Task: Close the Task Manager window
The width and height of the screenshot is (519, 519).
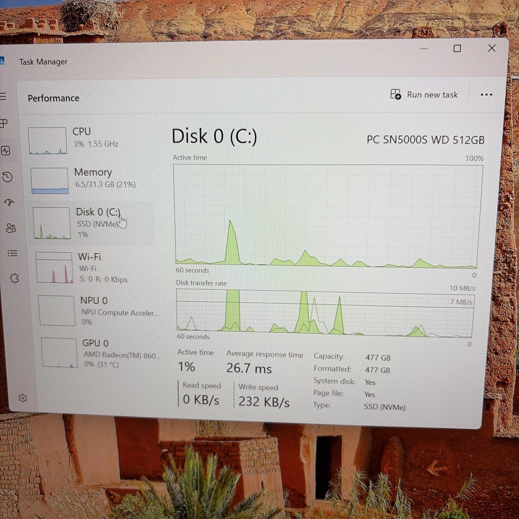Action: coord(491,48)
